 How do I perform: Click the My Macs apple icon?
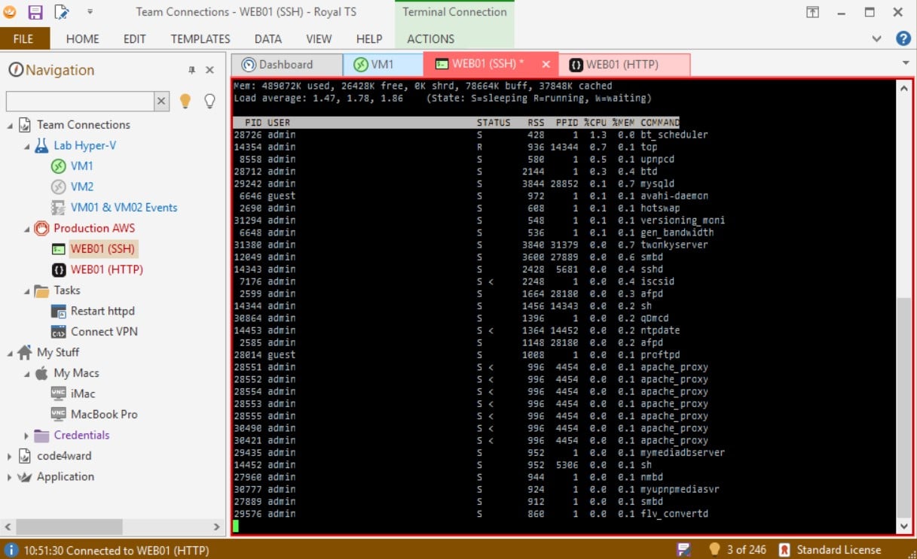coord(41,373)
